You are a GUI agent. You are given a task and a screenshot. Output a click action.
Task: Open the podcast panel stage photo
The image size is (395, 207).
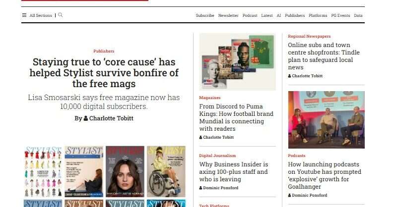pyautogui.click(x=326, y=120)
